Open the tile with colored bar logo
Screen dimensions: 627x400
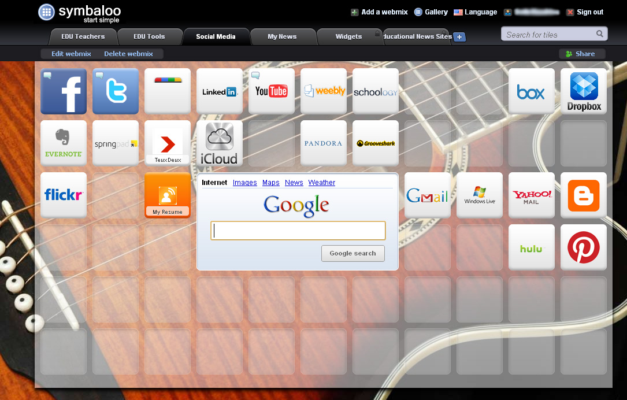pyautogui.click(x=168, y=91)
